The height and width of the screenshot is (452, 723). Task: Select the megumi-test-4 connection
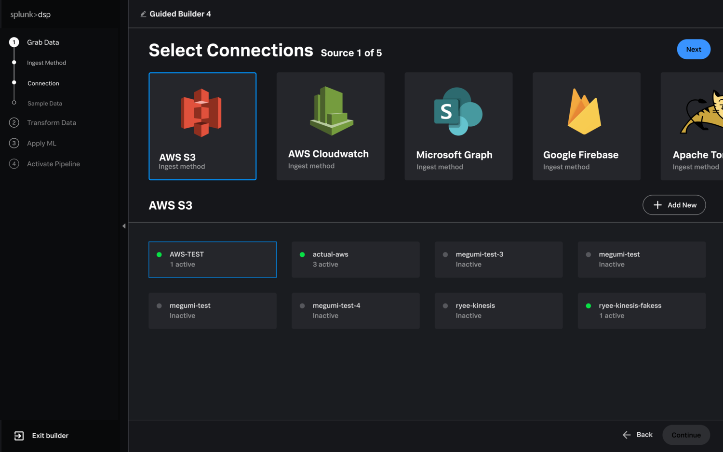[x=356, y=311]
